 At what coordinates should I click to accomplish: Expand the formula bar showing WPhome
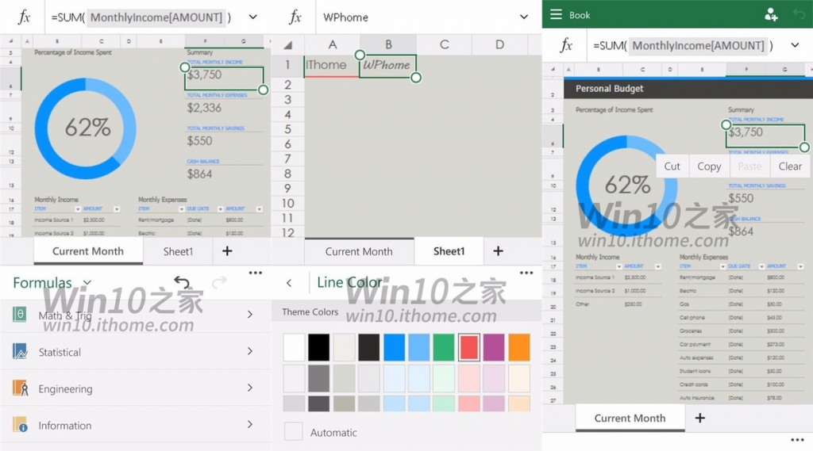click(x=523, y=17)
